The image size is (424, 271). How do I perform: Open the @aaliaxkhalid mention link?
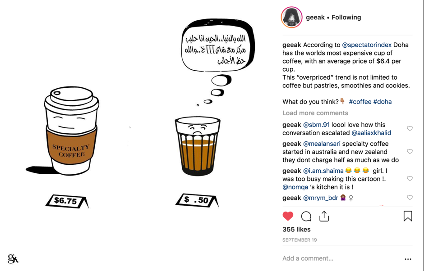pyautogui.click(x=371, y=133)
